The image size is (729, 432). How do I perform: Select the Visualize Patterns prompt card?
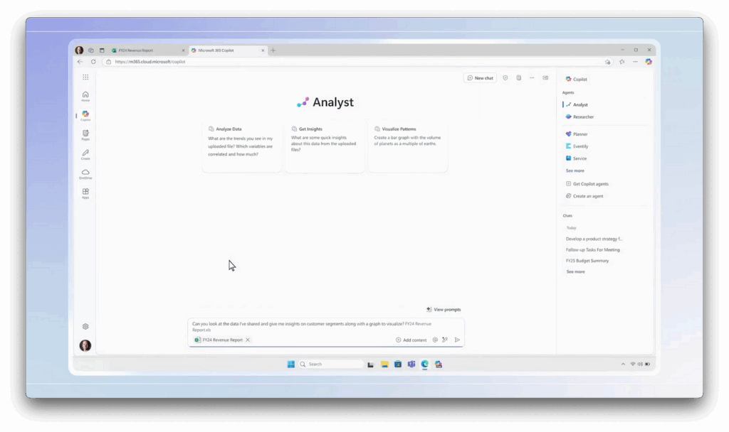[408, 146]
